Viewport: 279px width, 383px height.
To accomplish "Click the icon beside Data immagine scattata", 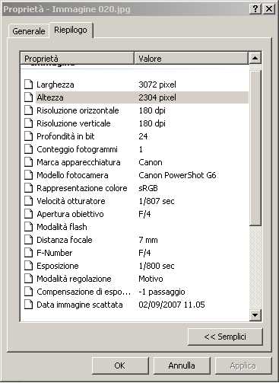I will 29,305.
